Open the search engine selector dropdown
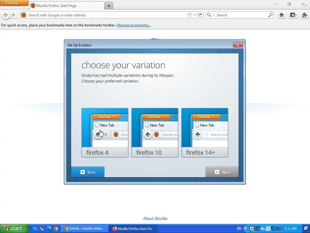This screenshot has width=310, height=233. click(210, 15)
